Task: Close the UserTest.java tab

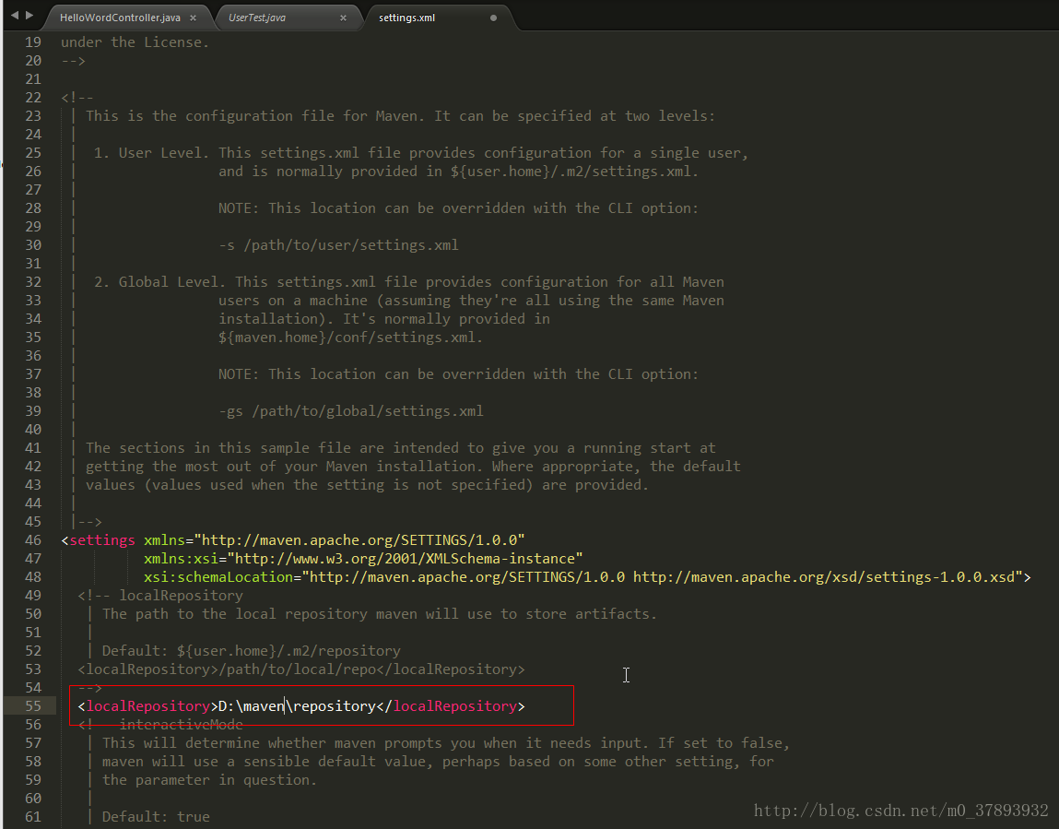Action: [x=343, y=18]
